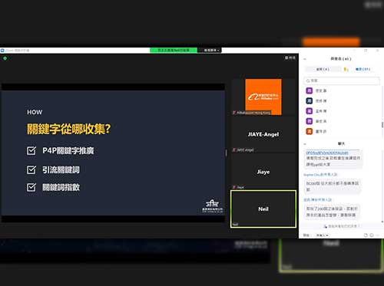The image size is (384, 286).
Task: Click the chat permission notice with the person icon
Action: [x=341, y=226]
